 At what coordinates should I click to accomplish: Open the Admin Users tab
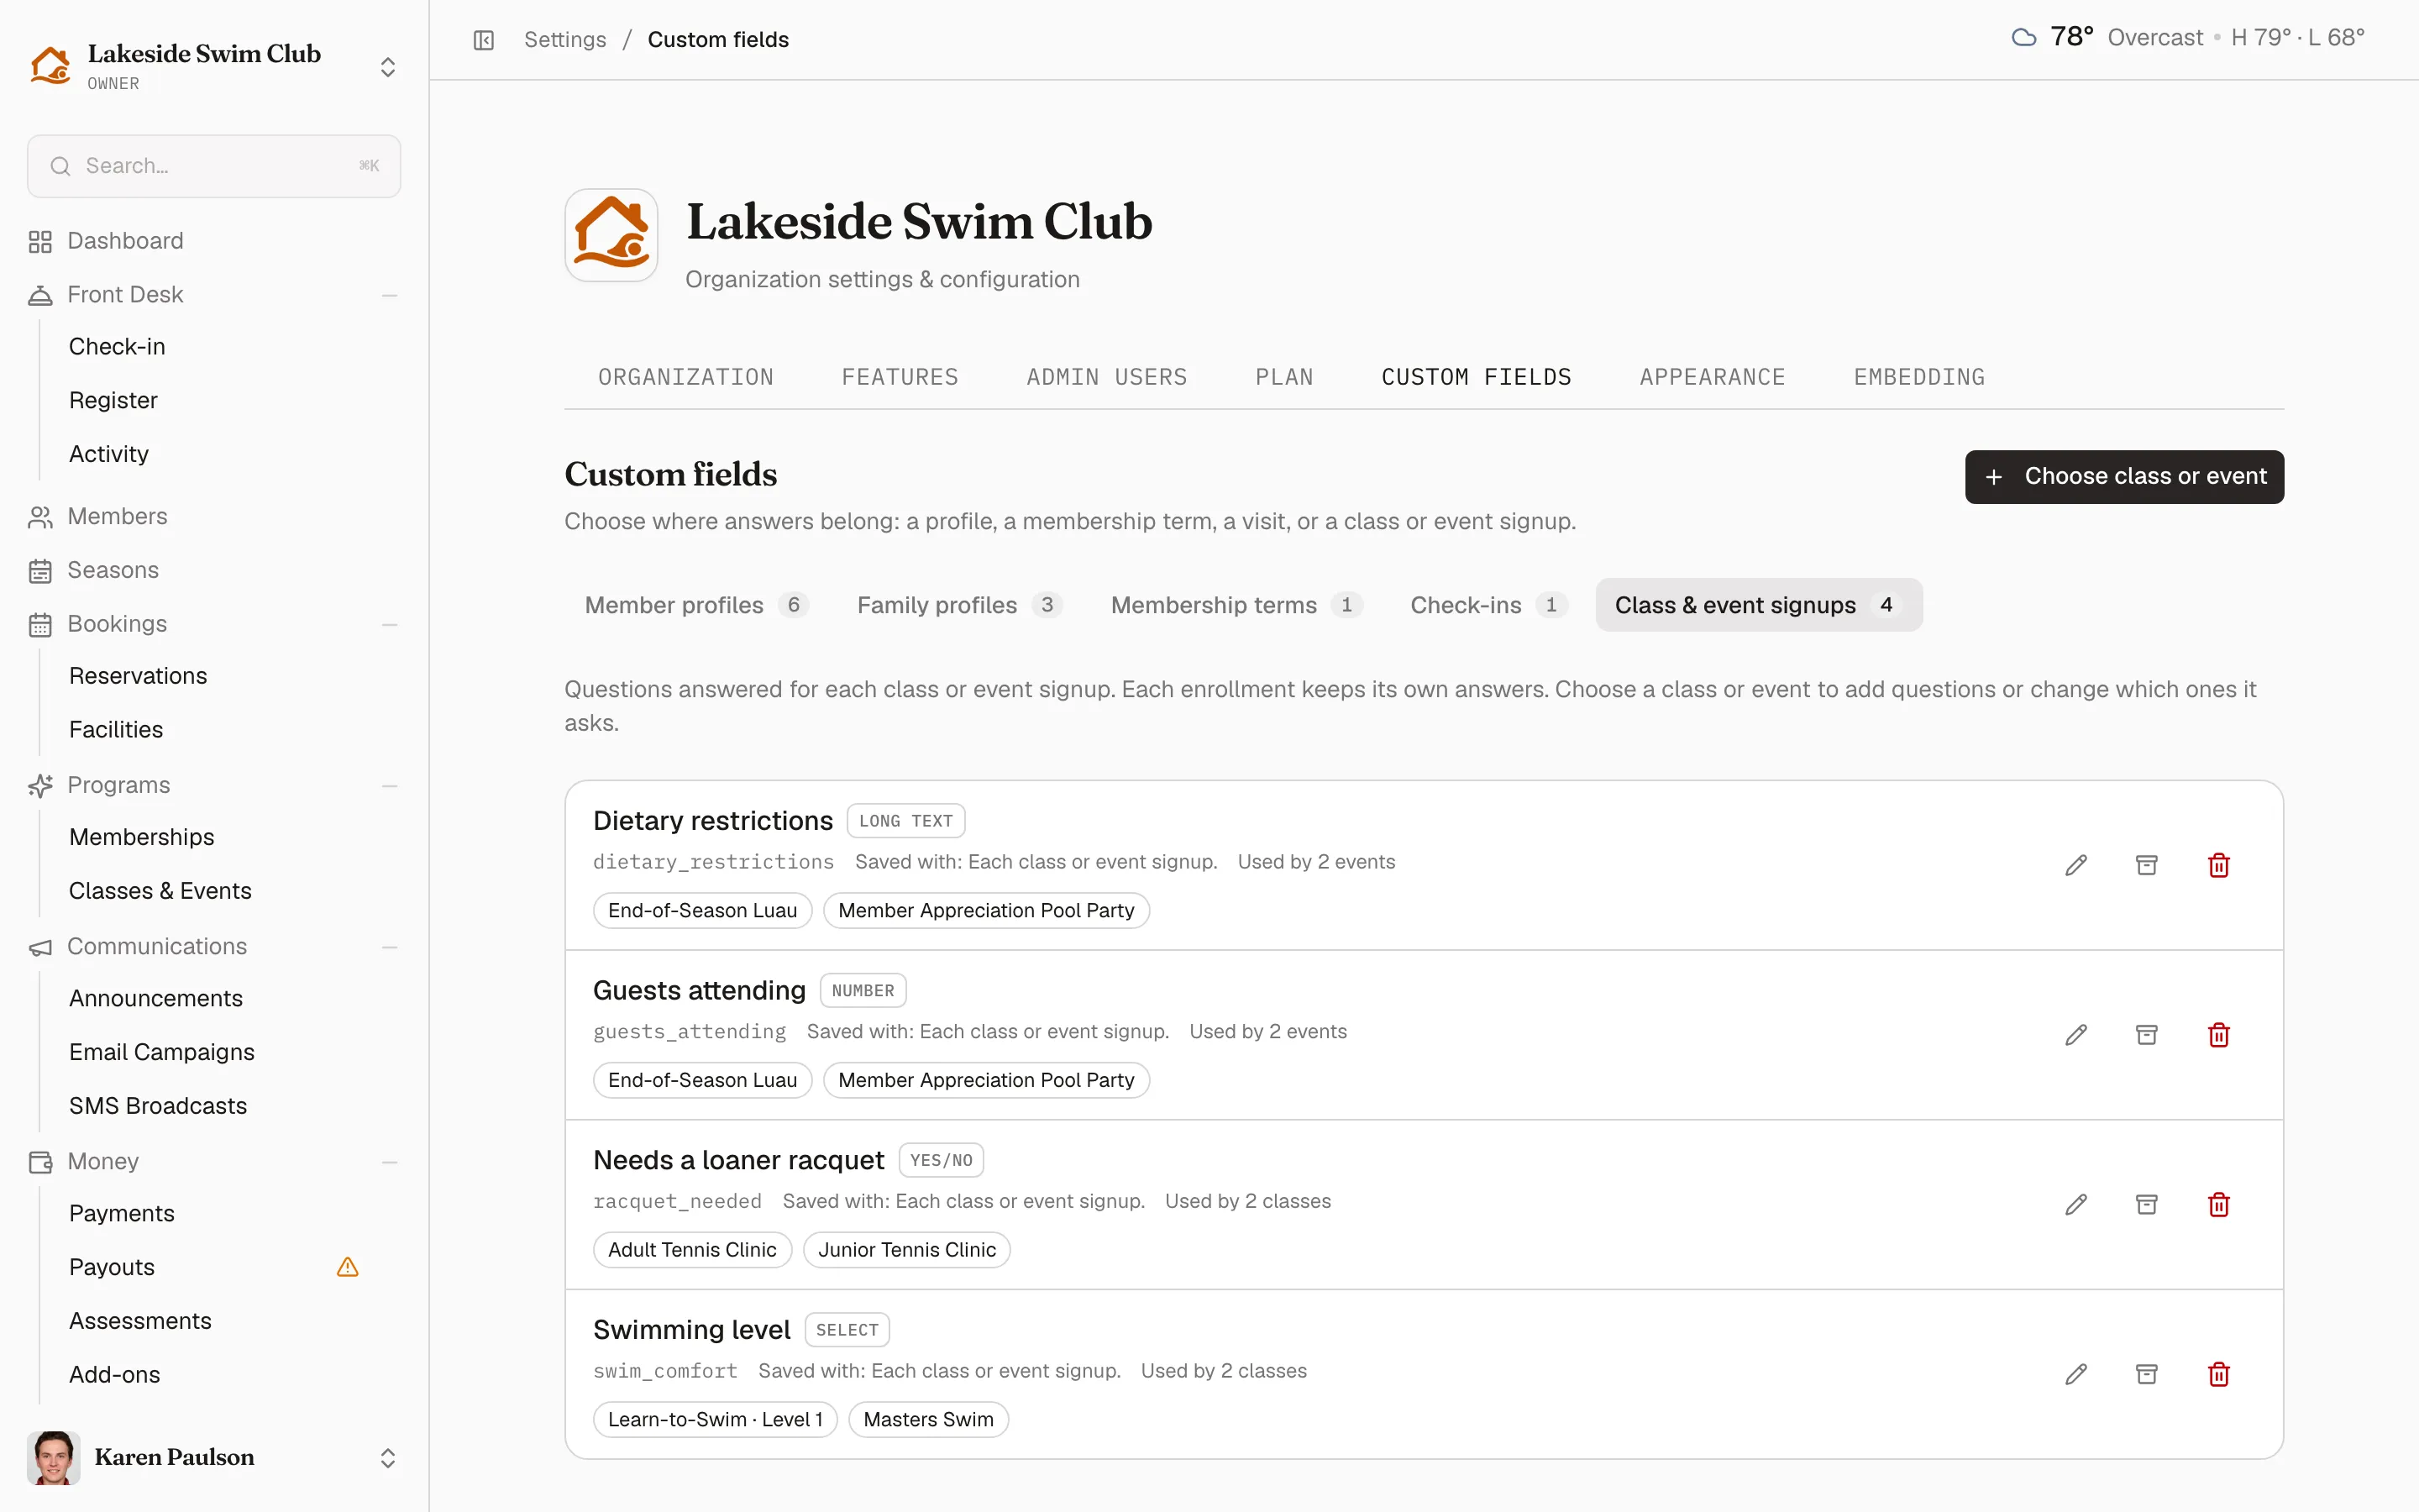1106,377
